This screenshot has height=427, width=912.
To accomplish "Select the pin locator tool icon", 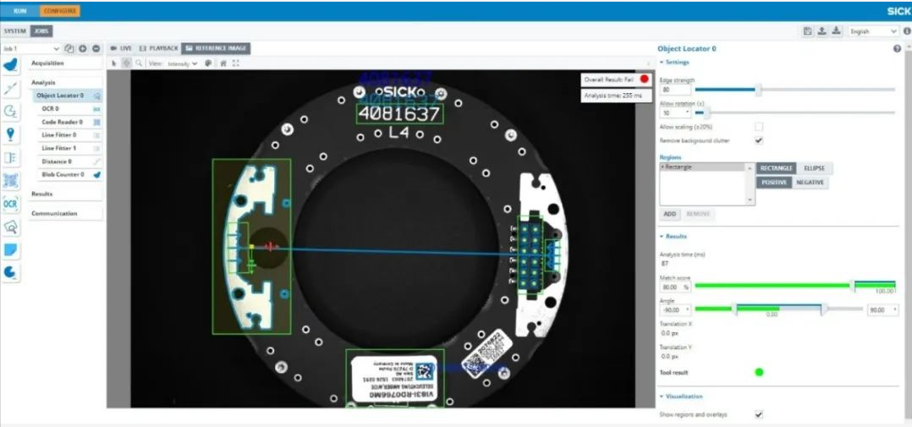I will coord(11,134).
